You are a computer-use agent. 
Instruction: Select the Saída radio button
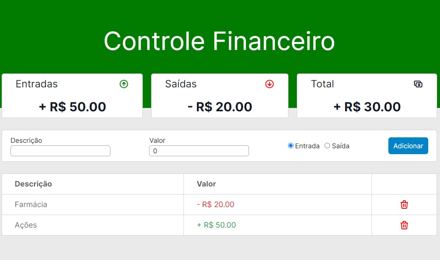coord(327,145)
